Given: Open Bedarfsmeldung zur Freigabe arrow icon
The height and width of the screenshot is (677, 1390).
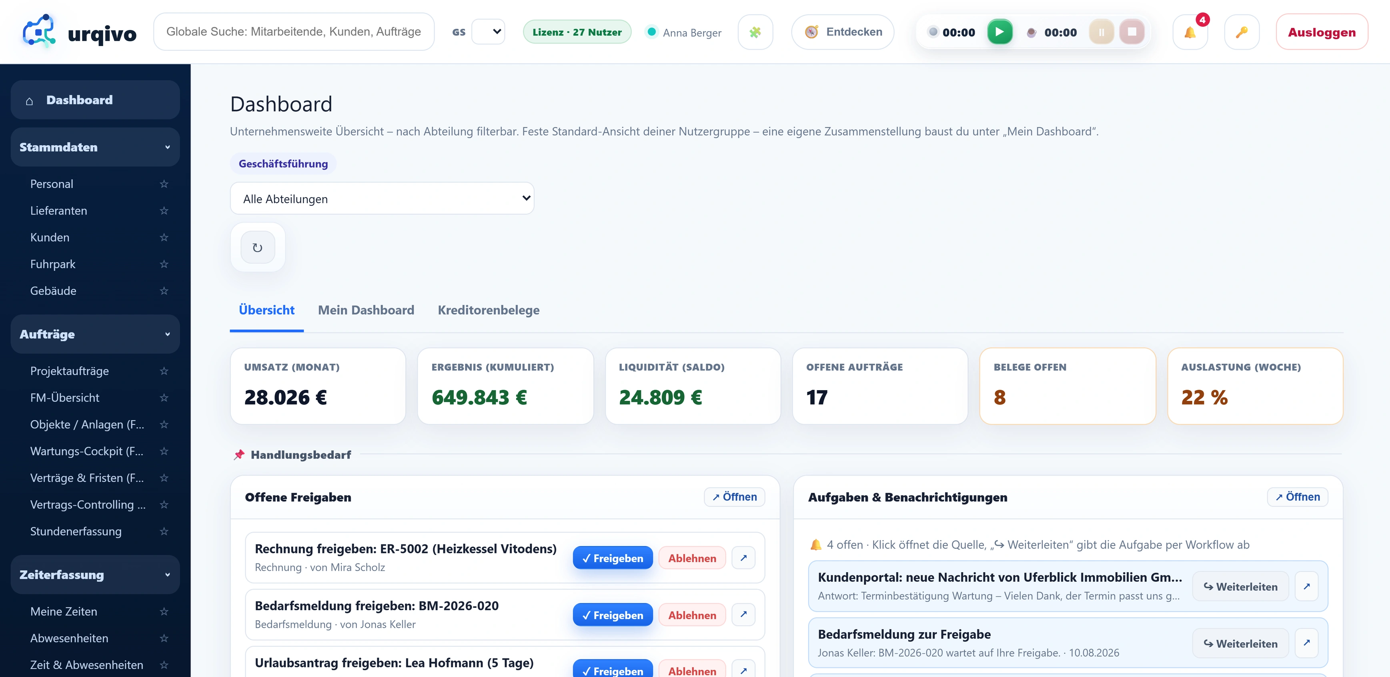Looking at the screenshot, I should click(1306, 643).
